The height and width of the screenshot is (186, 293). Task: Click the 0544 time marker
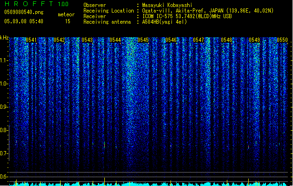tap(115, 40)
